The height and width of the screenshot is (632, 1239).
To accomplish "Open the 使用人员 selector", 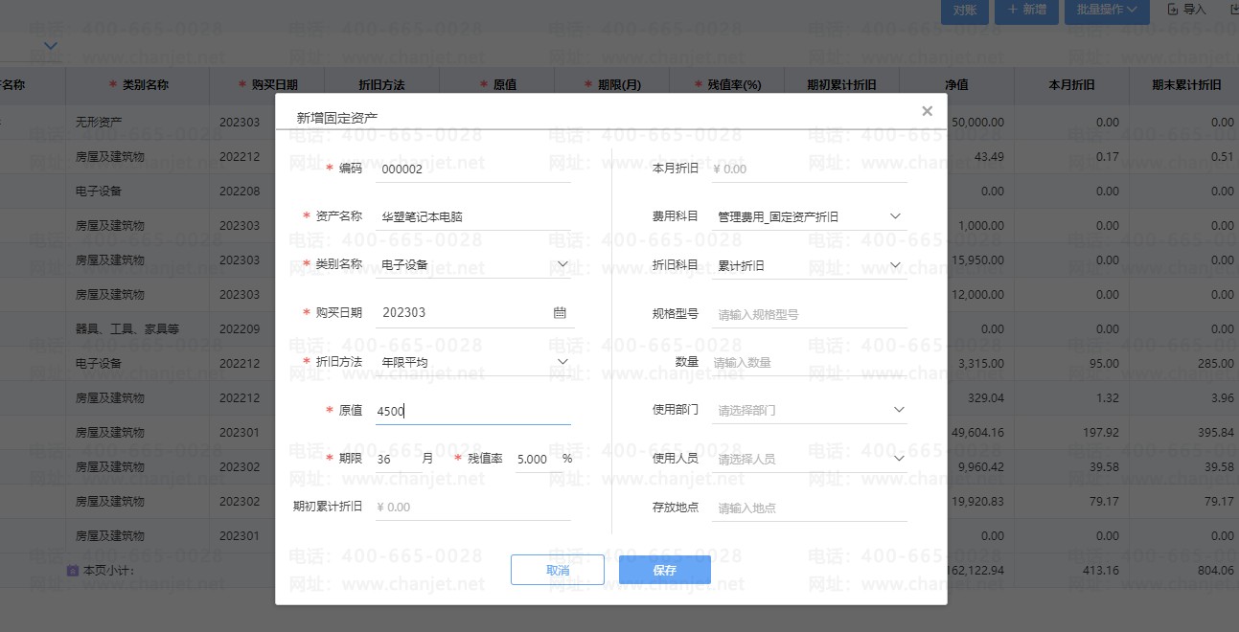I will tap(898, 459).
